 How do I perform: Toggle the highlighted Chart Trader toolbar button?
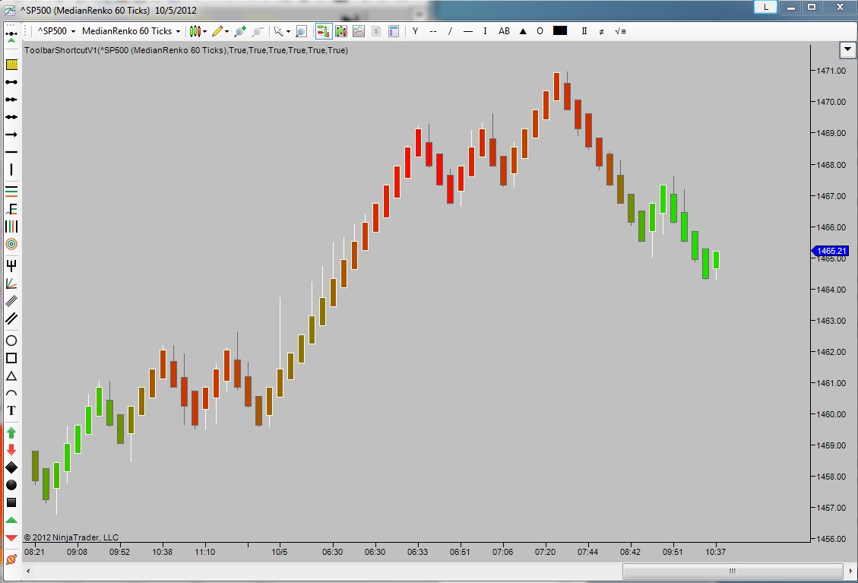pyautogui.click(x=324, y=31)
